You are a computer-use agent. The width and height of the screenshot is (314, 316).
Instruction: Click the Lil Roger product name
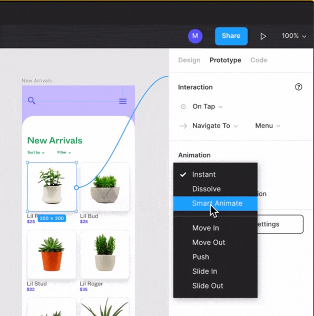pyautogui.click(x=91, y=284)
